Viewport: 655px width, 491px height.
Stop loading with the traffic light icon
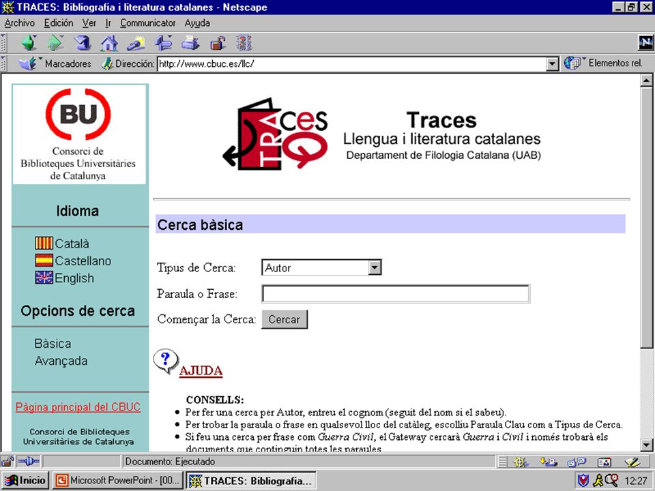tap(244, 43)
